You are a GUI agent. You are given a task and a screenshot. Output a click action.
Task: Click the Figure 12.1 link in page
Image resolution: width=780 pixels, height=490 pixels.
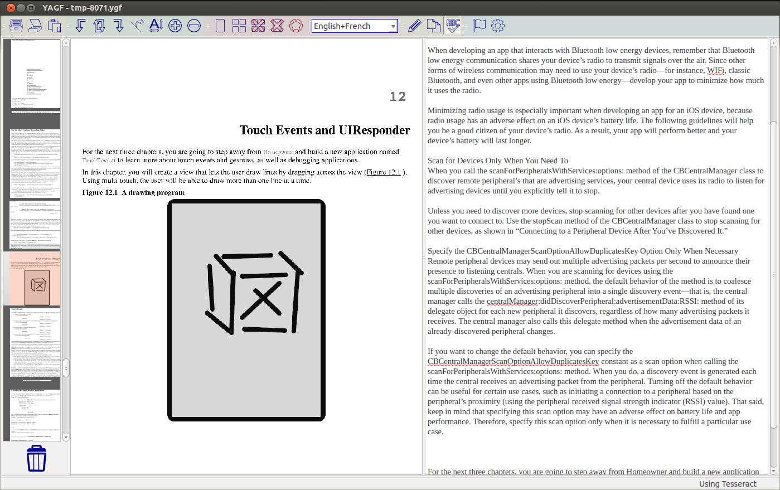click(x=383, y=172)
